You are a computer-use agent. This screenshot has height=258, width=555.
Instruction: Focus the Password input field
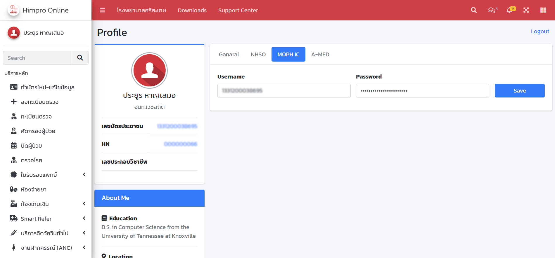(422, 91)
